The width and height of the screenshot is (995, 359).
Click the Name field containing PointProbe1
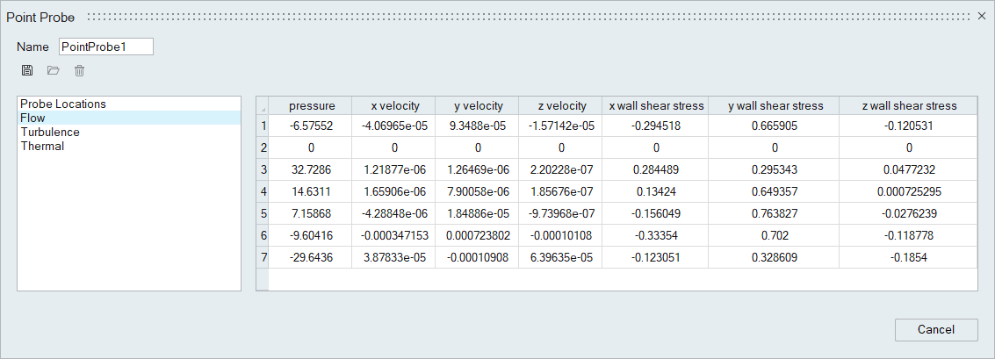click(x=105, y=47)
